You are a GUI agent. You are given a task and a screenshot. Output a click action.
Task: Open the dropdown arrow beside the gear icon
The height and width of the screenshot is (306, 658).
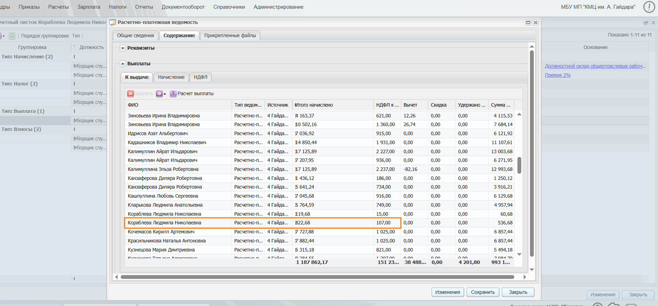pyautogui.click(x=165, y=94)
